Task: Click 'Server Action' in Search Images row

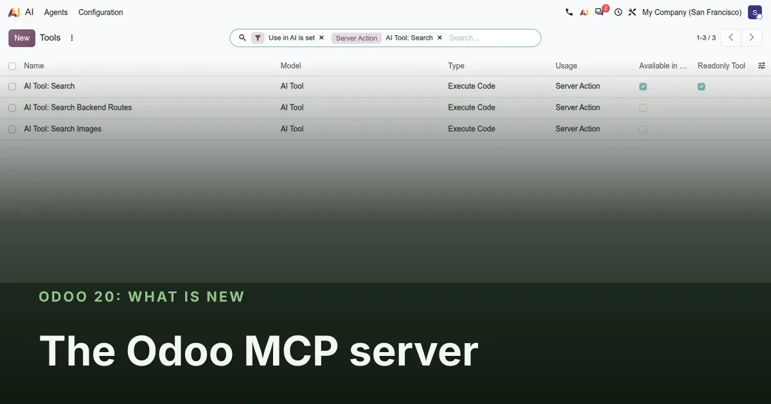Action: click(x=578, y=128)
